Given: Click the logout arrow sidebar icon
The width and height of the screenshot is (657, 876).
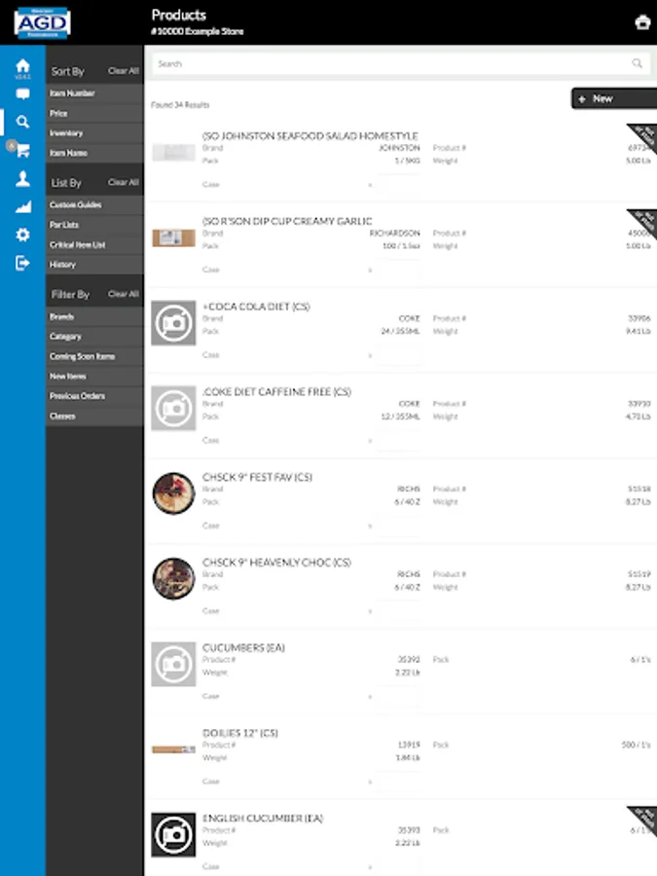Looking at the screenshot, I should [22, 263].
